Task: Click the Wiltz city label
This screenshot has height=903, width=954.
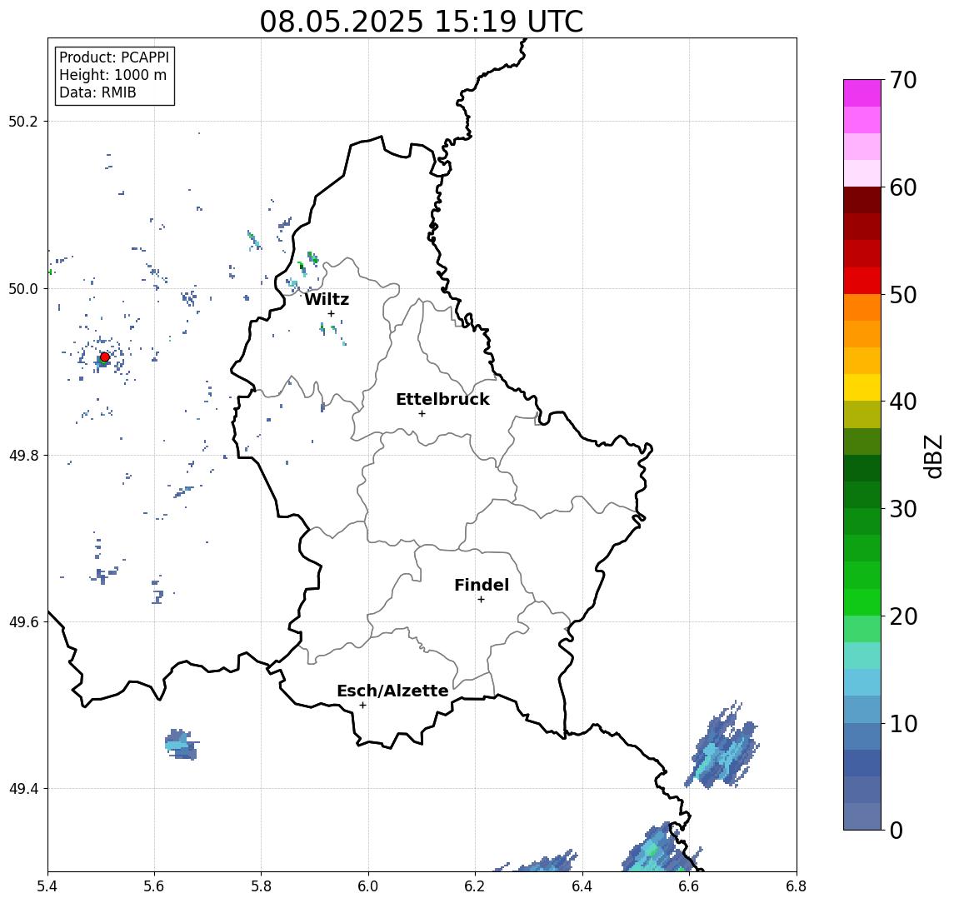Action: click(x=327, y=299)
